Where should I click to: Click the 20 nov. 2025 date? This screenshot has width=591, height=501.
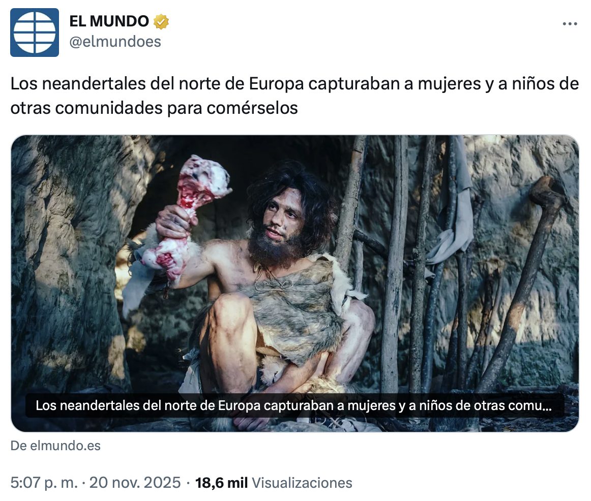[x=135, y=483]
